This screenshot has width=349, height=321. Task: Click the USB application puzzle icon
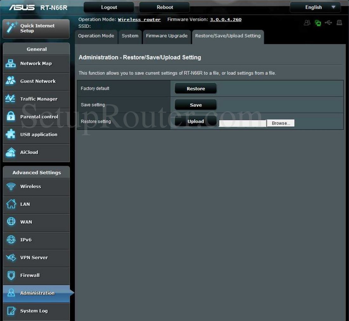click(x=10, y=134)
